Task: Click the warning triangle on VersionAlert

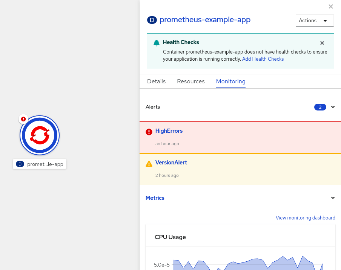Action: [x=149, y=163]
